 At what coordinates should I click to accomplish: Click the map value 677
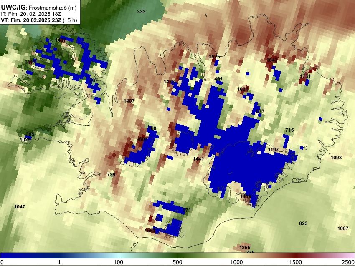click(x=260, y=111)
